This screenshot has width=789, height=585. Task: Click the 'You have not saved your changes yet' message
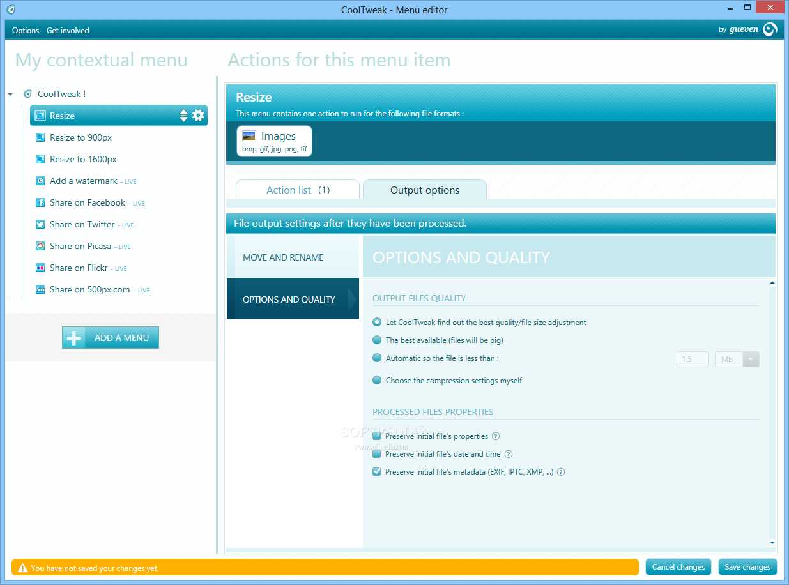[95, 568]
